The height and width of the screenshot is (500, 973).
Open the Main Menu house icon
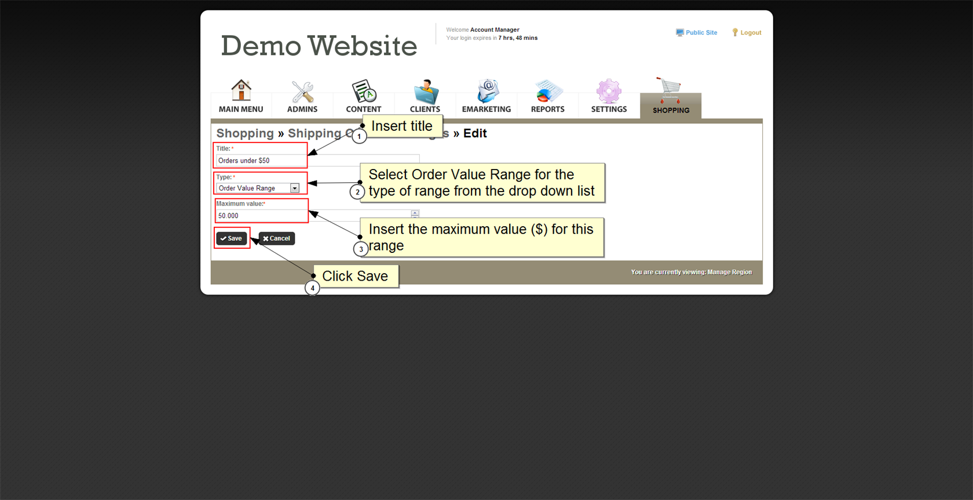point(241,90)
